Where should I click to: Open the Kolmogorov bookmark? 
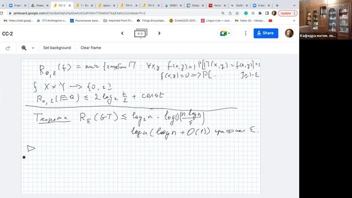click(x=51, y=21)
